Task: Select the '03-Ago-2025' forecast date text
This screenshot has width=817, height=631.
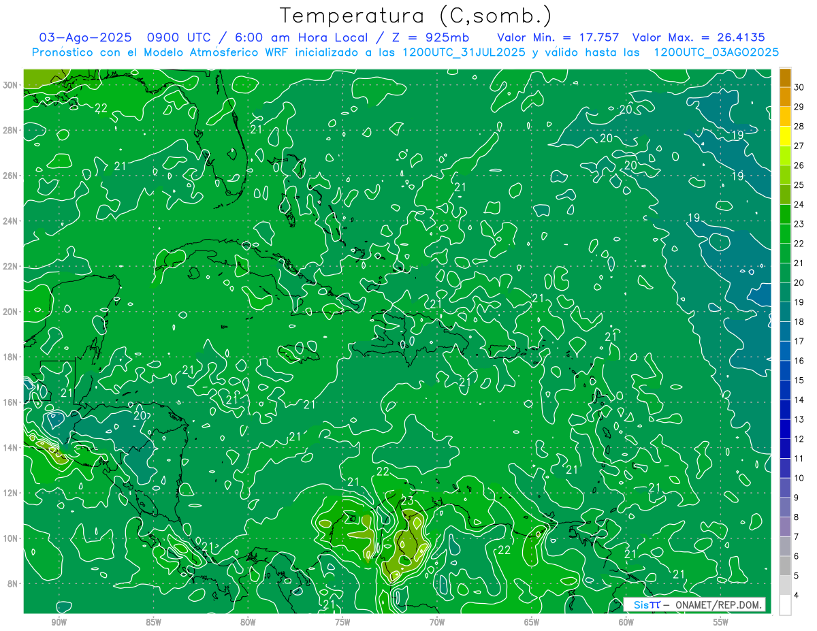Action: tap(84, 37)
